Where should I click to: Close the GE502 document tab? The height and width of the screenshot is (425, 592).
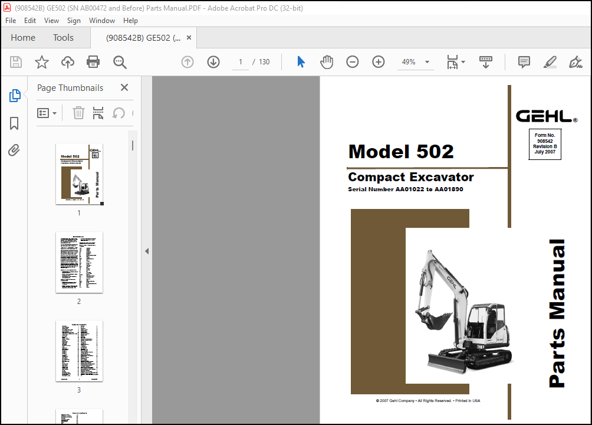click(189, 37)
